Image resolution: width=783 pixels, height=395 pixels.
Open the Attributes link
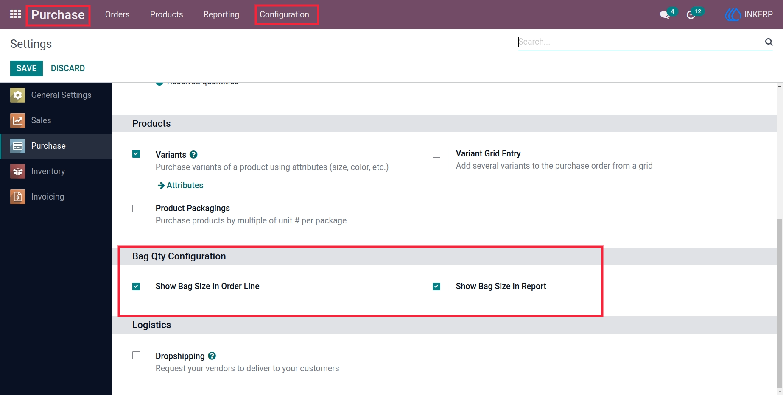pyautogui.click(x=180, y=185)
